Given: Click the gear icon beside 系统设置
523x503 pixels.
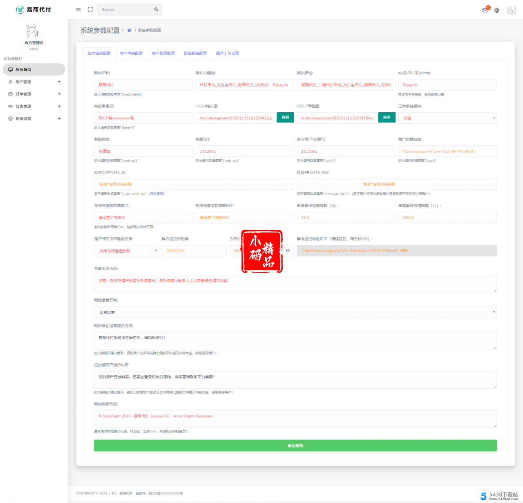Looking at the screenshot, I should pos(11,119).
